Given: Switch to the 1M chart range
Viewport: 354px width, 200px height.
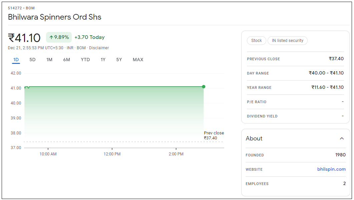Looking at the screenshot, I should (49, 60).
